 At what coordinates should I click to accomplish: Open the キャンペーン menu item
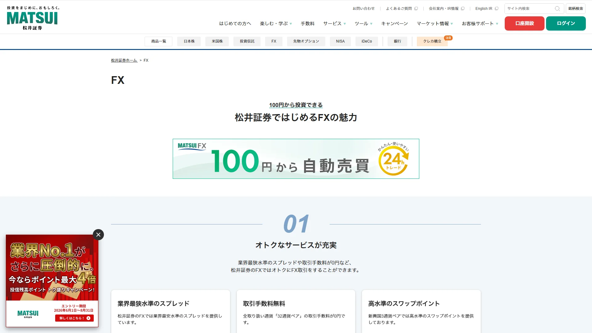[x=394, y=23]
